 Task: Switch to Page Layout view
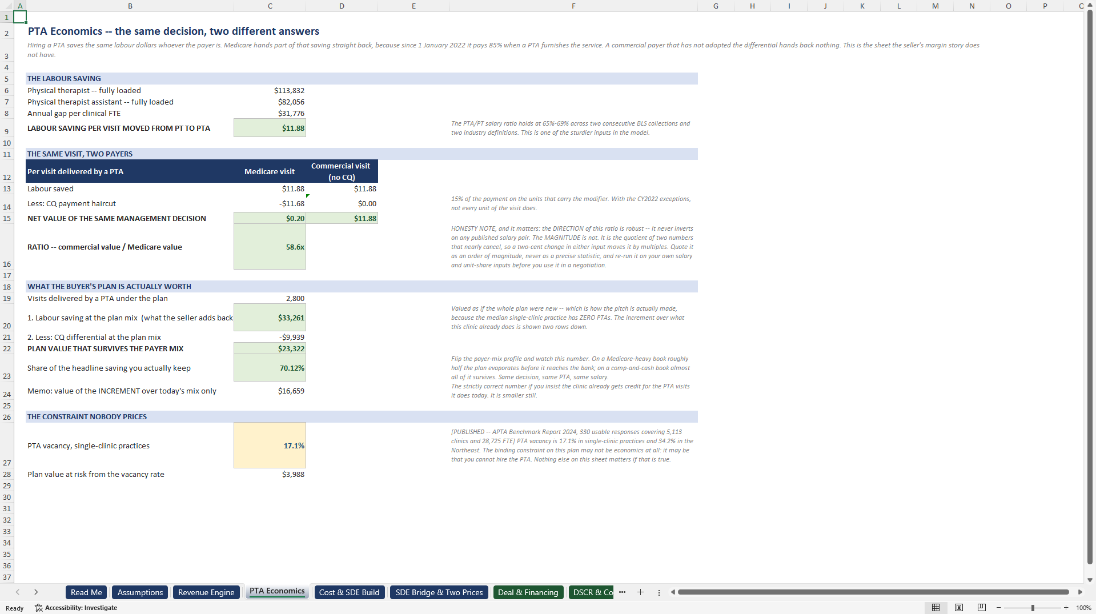(x=959, y=608)
